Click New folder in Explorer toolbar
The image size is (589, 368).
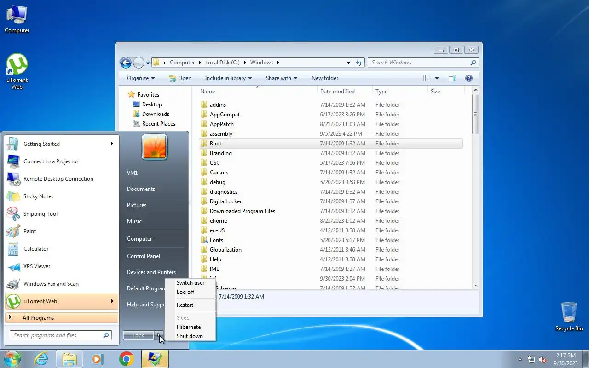(325, 78)
